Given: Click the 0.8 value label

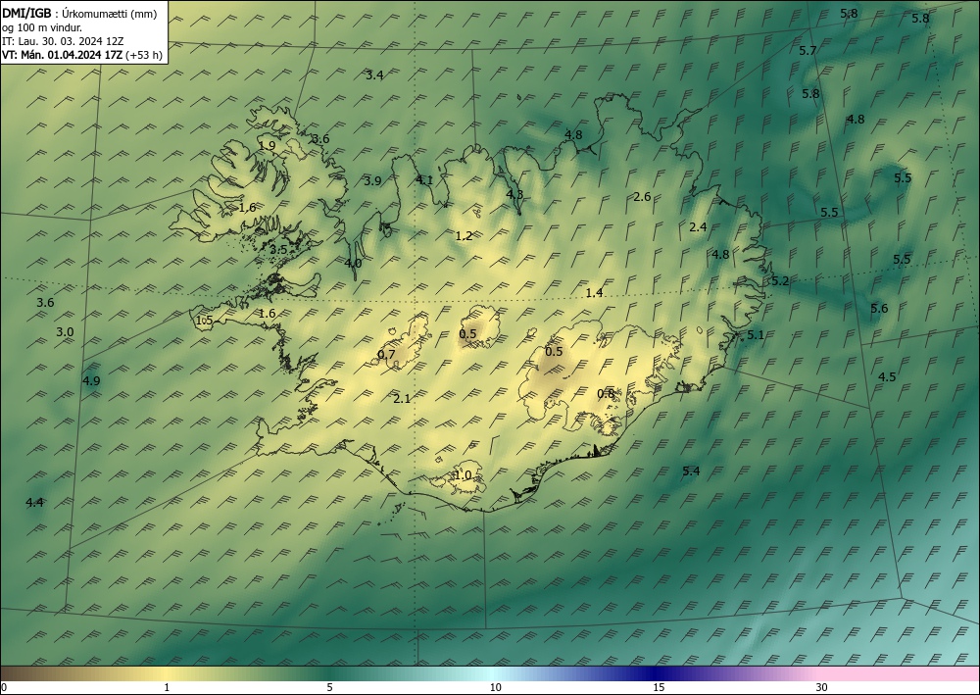Looking at the screenshot, I should [x=606, y=393].
